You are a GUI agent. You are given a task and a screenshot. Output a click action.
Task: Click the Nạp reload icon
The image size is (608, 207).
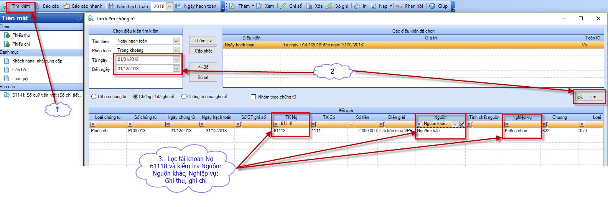coord(374,6)
